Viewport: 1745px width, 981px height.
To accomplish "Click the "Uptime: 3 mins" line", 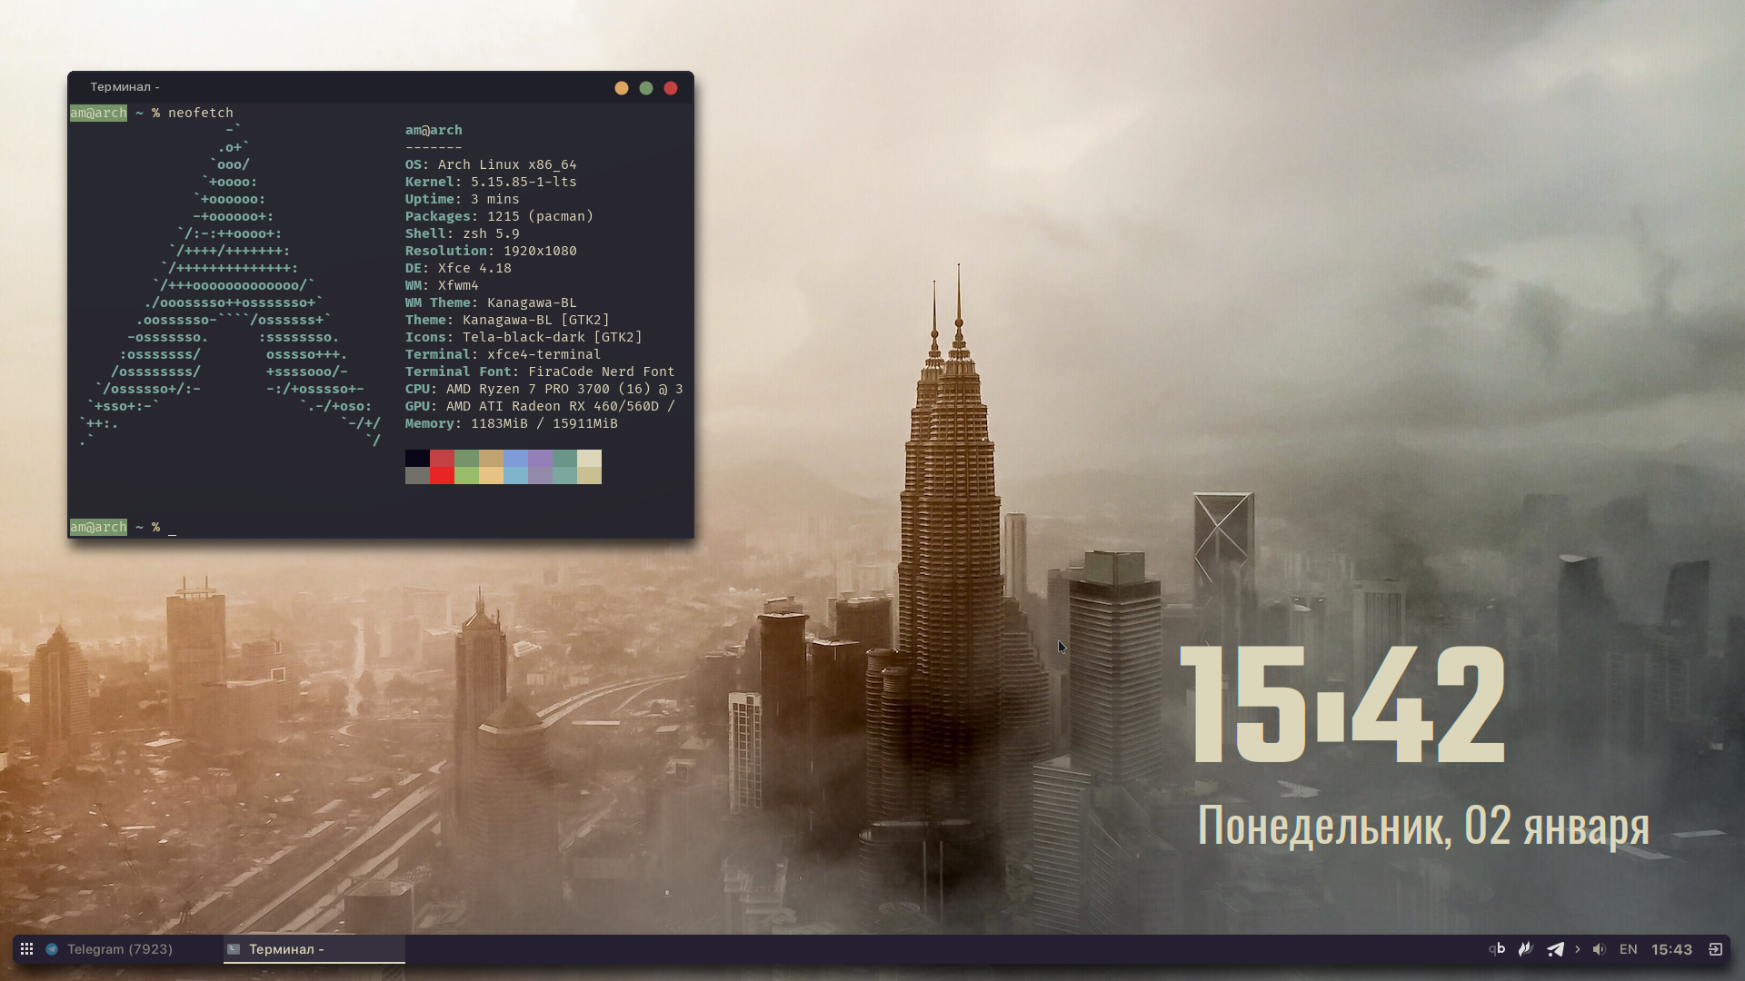I will click(463, 199).
